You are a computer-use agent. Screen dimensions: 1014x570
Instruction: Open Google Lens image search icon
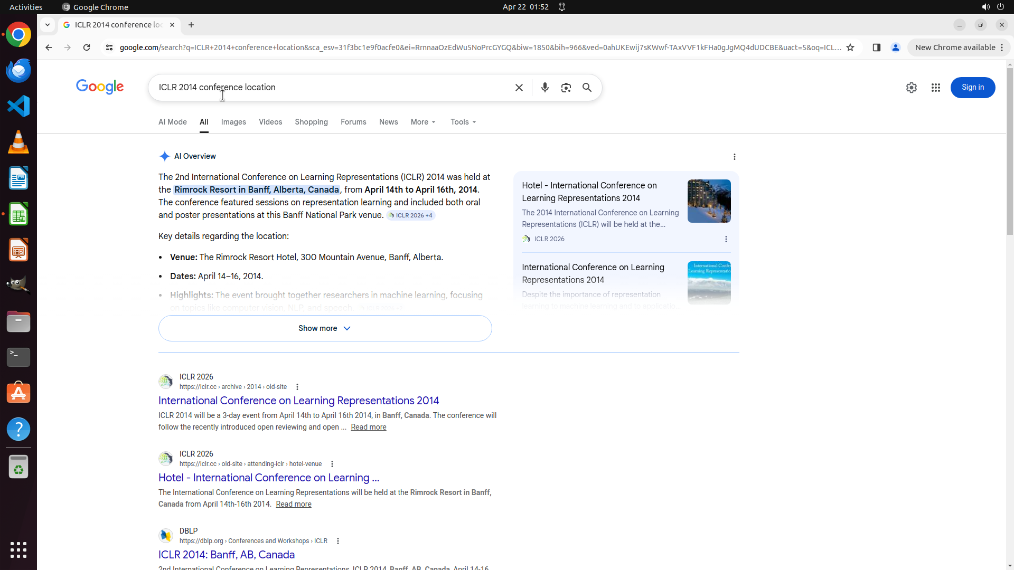click(566, 88)
